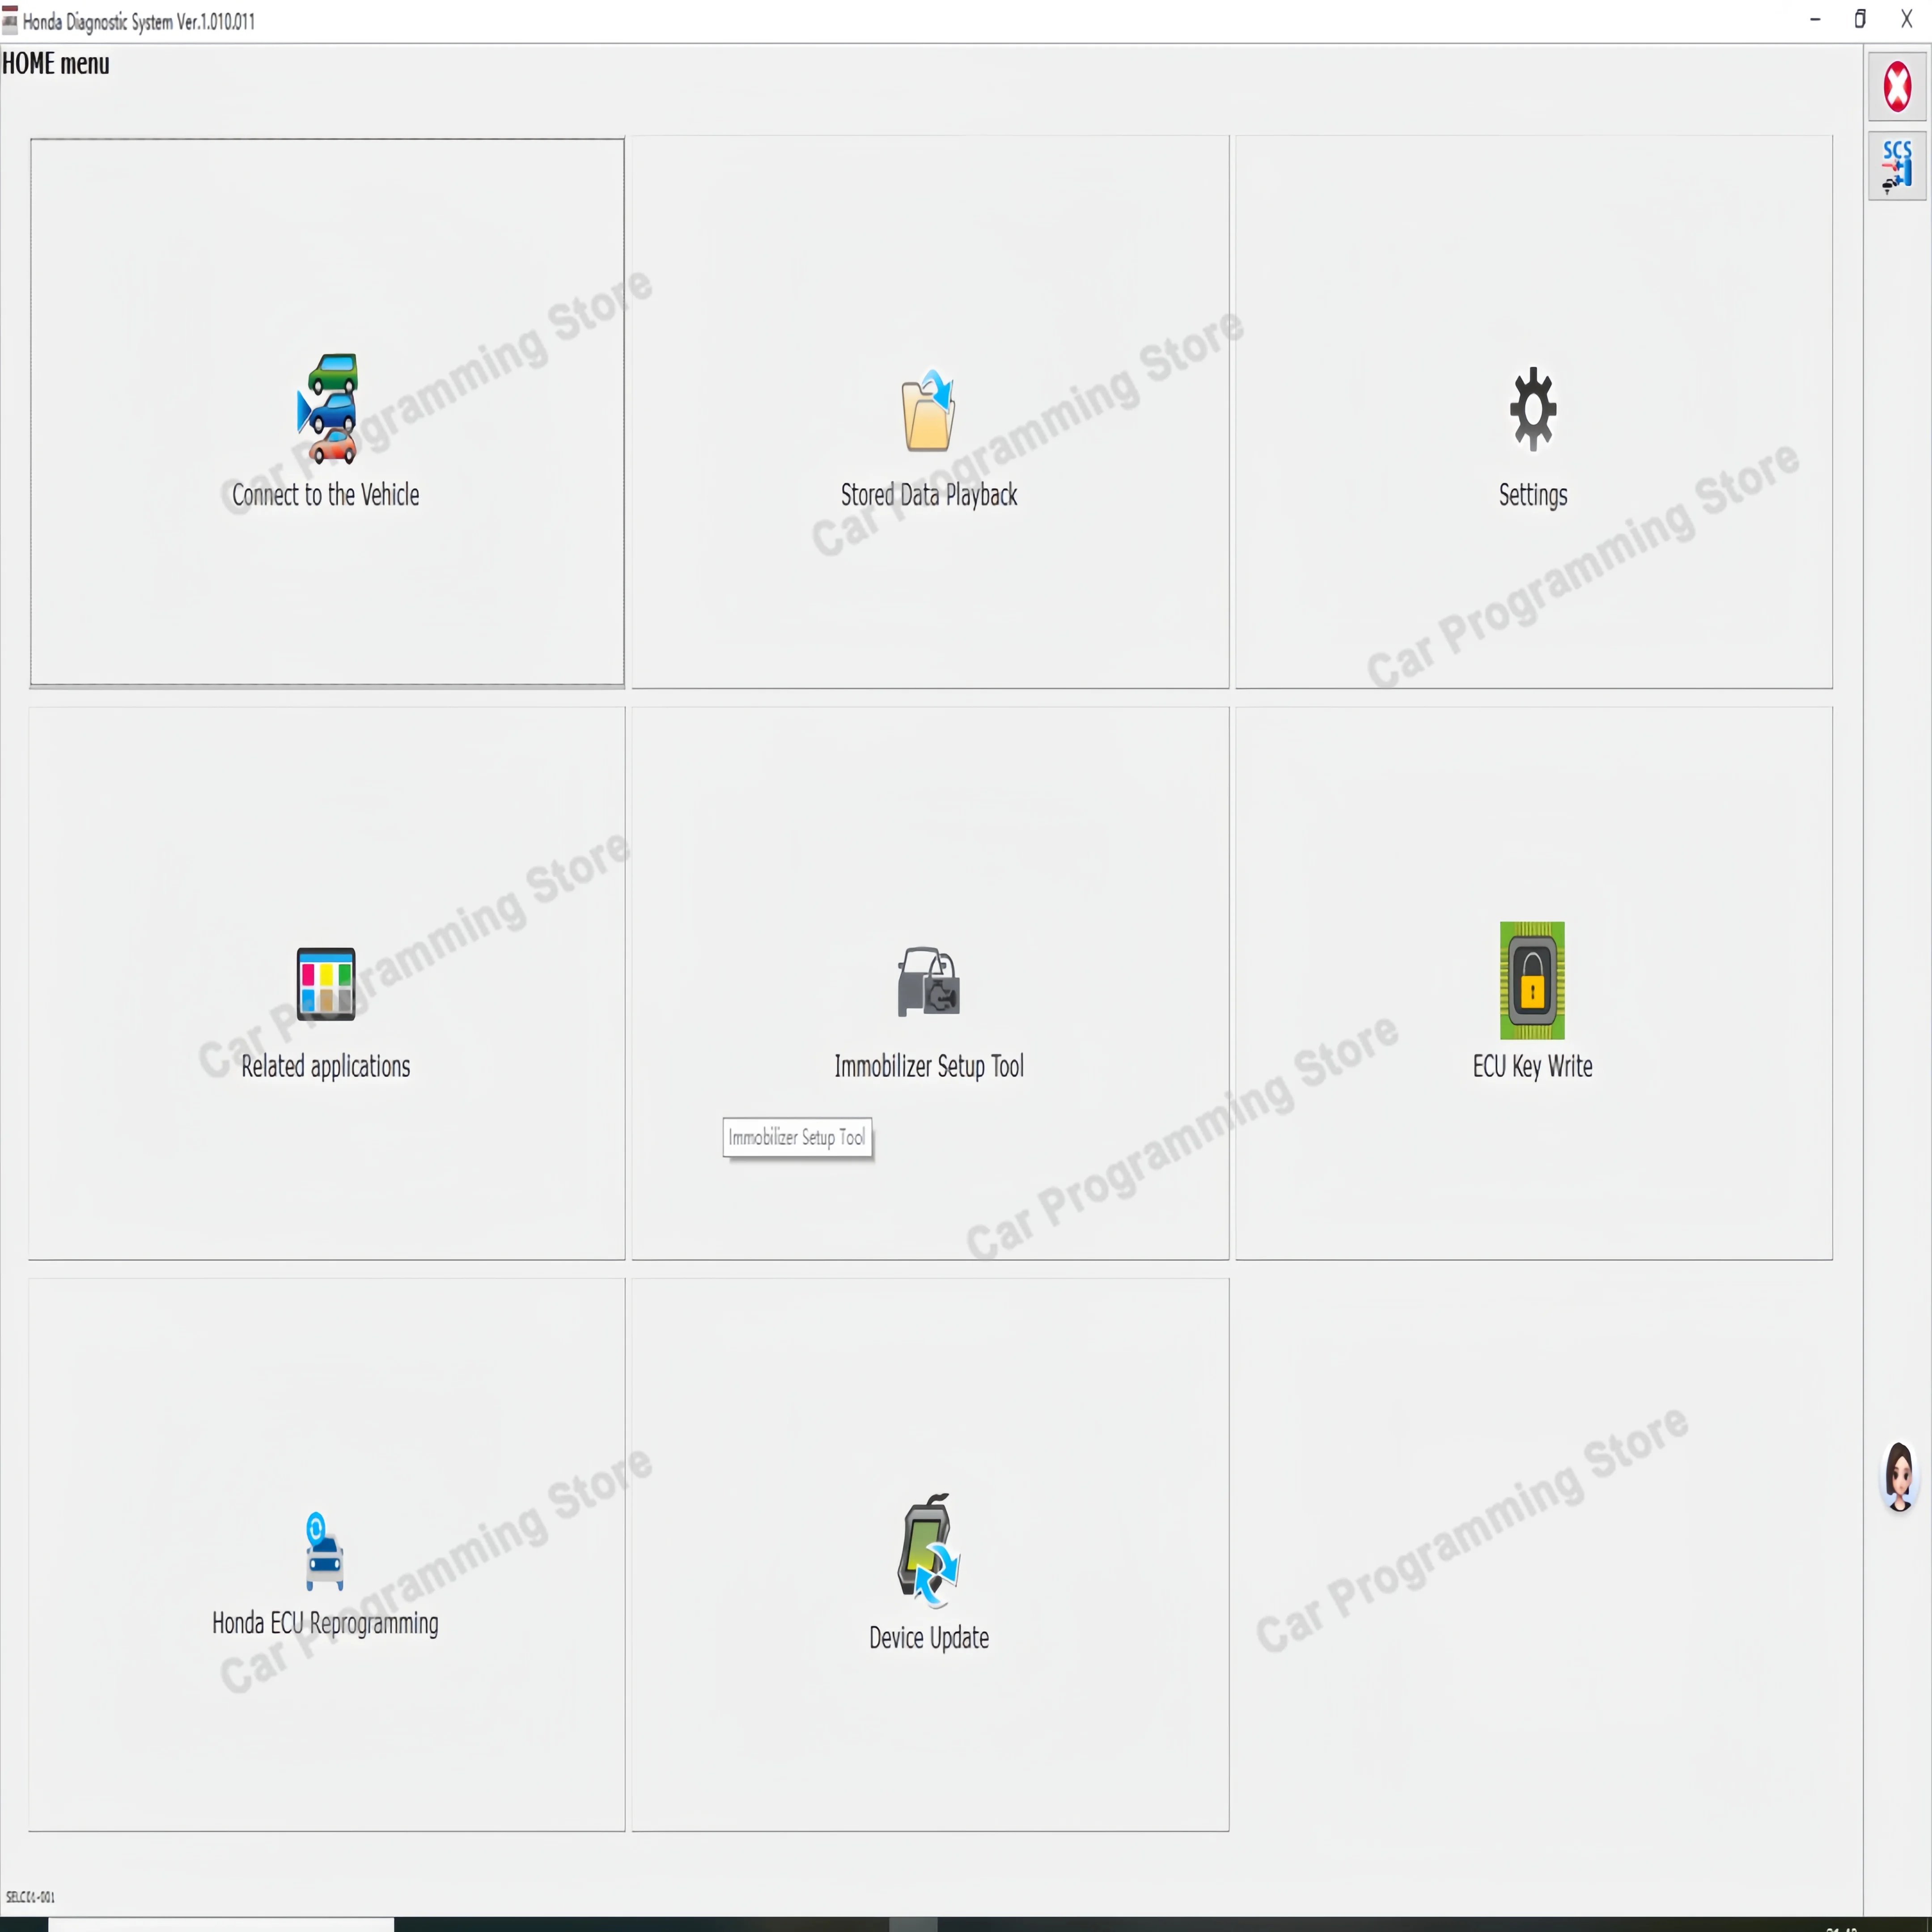Viewport: 1932px width, 1932px height.
Task: Click the Immobilizer Setup Tool tooltip
Action: (797, 1138)
